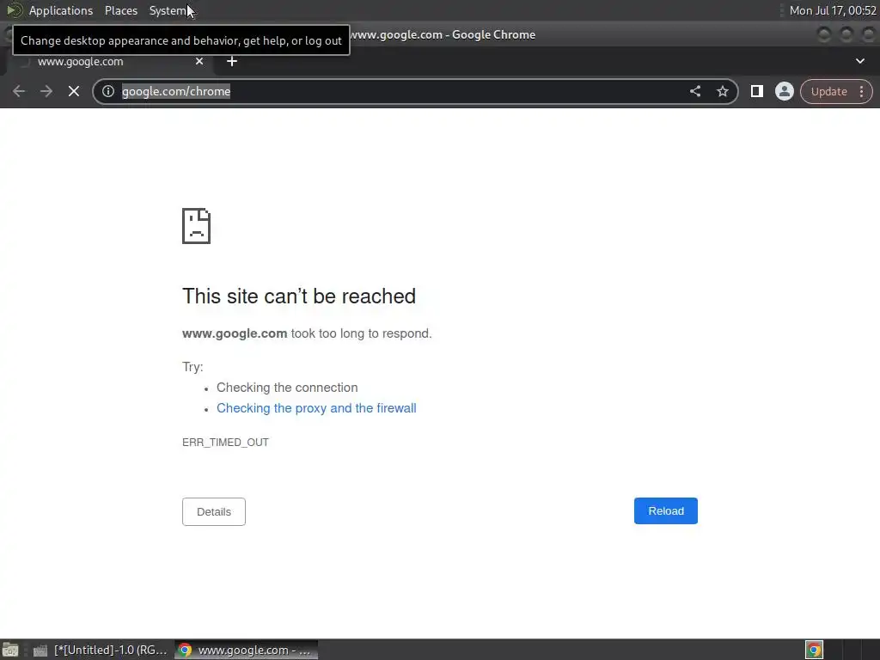Viewport: 880px width, 660px height.
Task: Open the side panel icon
Action: [756, 91]
